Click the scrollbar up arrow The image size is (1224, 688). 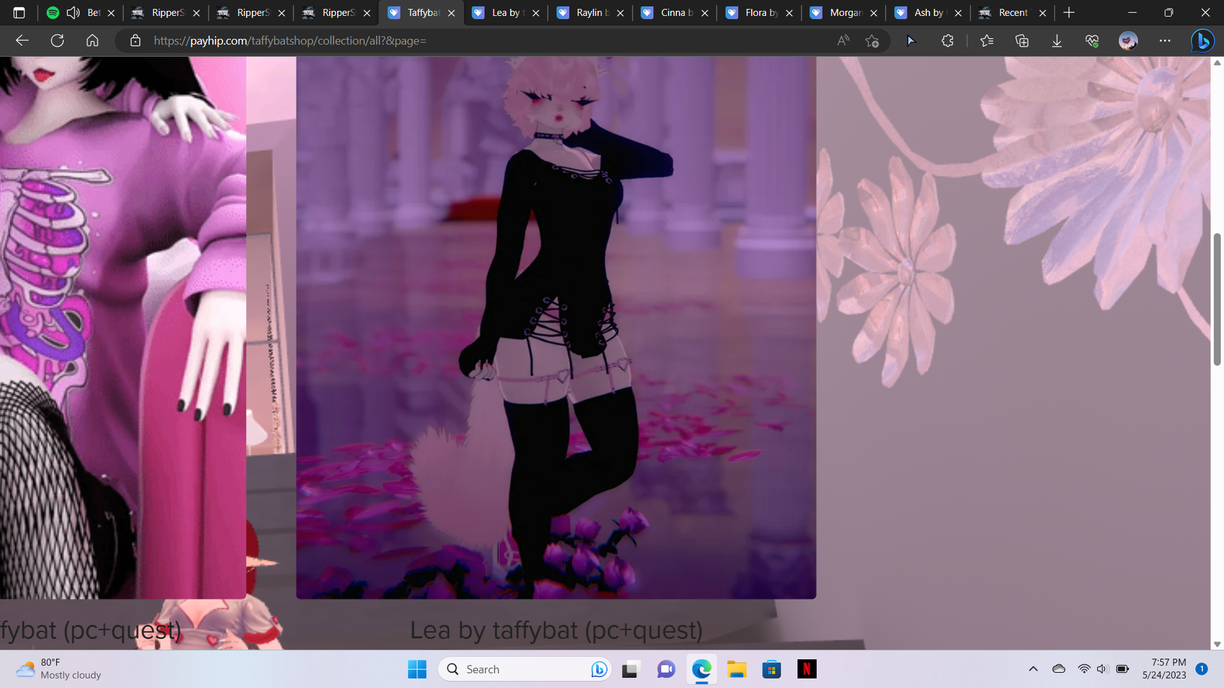pos(1217,62)
